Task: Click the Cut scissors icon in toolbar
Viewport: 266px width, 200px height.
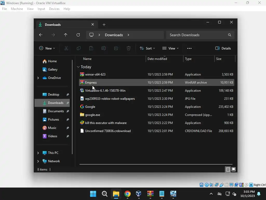Action: click(x=66, y=48)
